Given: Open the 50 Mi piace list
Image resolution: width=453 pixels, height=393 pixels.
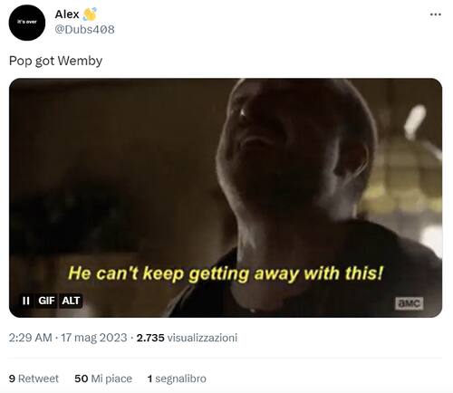Looking at the screenshot, I should (103, 379).
